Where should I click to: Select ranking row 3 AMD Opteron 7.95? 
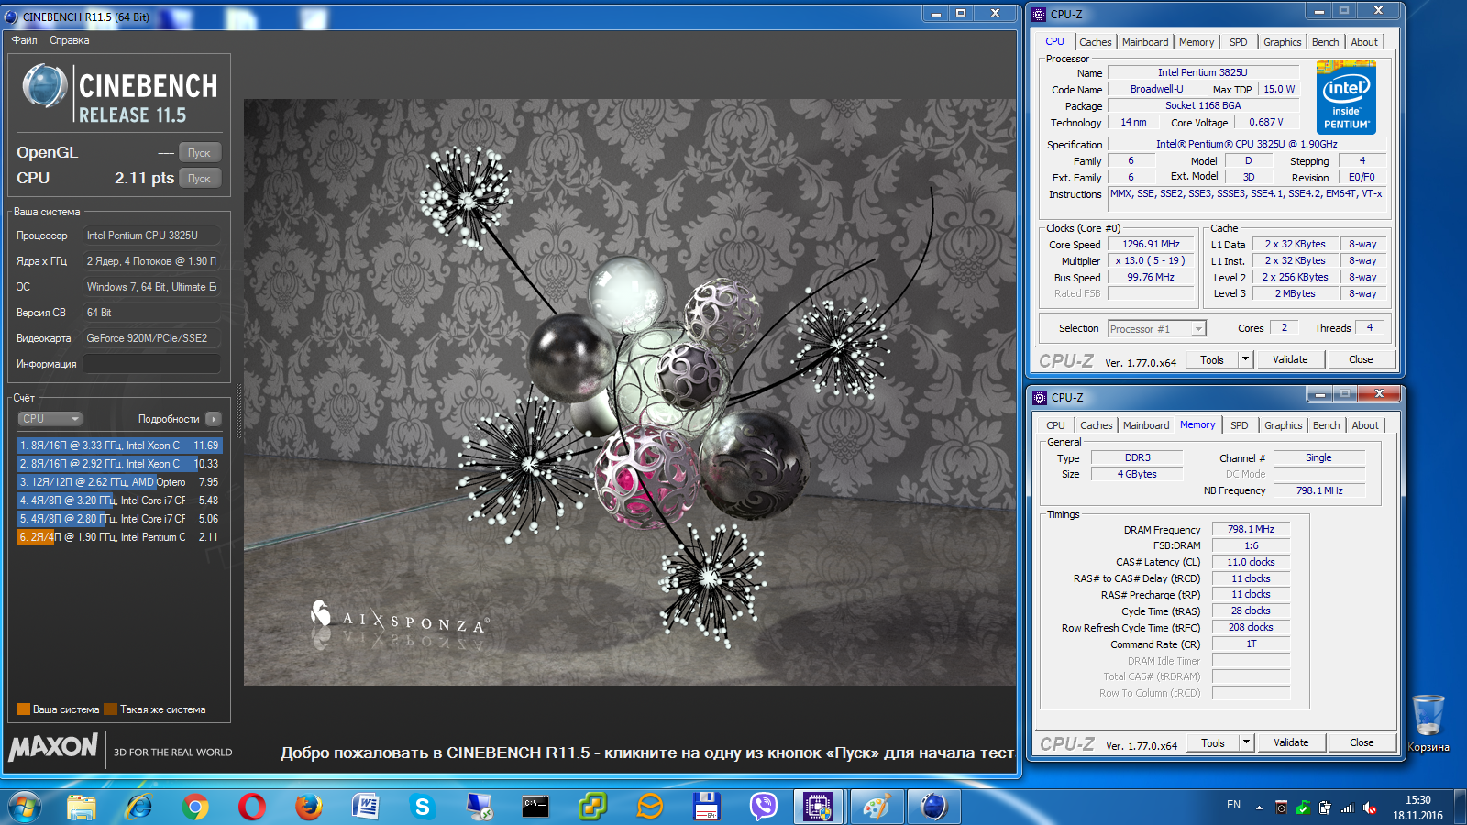119,482
